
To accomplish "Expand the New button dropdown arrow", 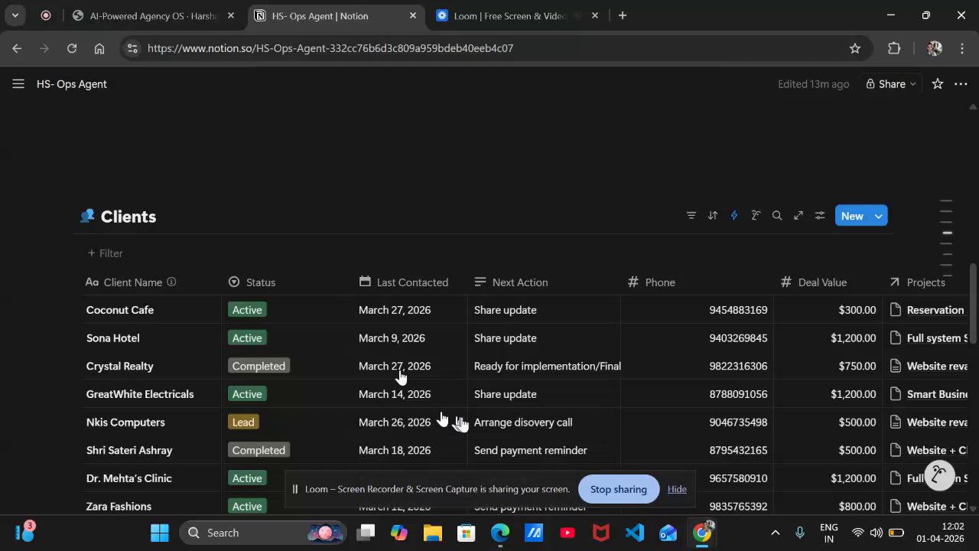I will [x=879, y=216].
